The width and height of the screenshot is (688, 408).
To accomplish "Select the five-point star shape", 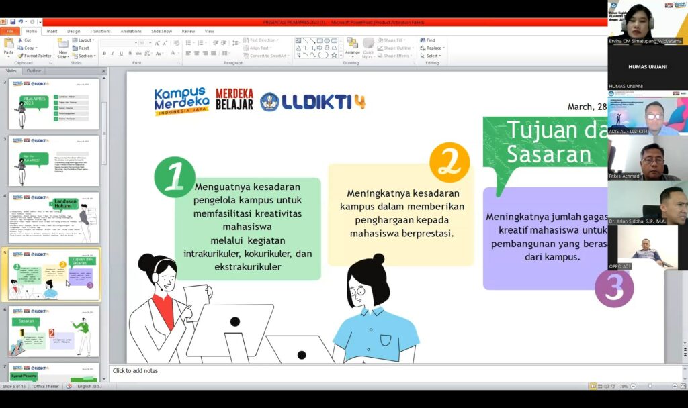I will coord(334,55).
